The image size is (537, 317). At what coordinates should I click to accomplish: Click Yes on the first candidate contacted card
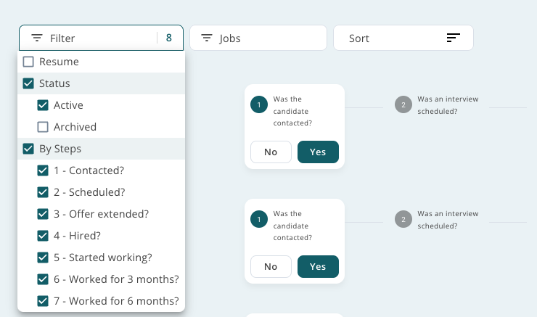tap(318, 152)
